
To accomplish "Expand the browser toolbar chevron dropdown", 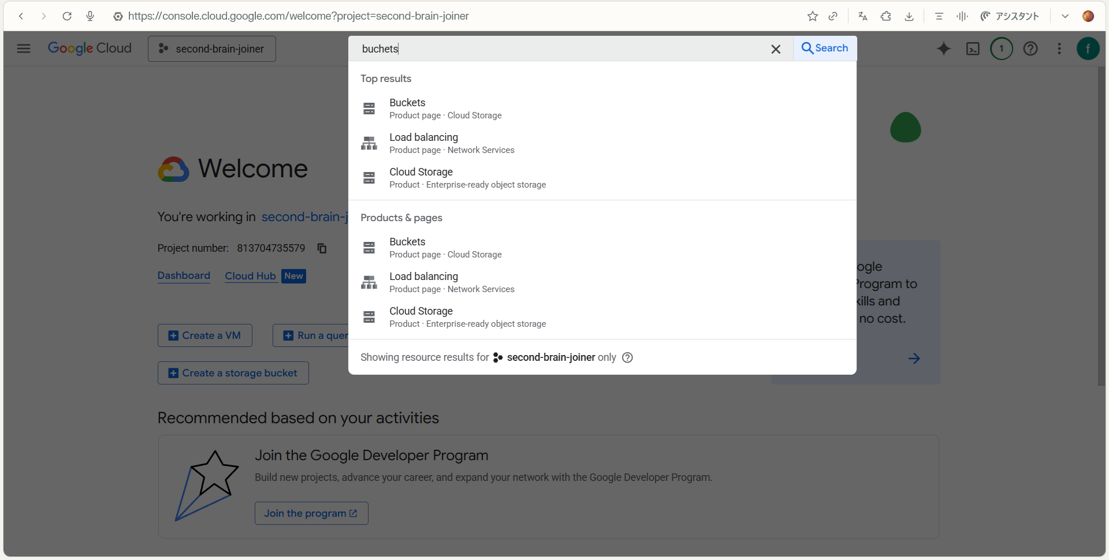I will [x=1065, y=16].
